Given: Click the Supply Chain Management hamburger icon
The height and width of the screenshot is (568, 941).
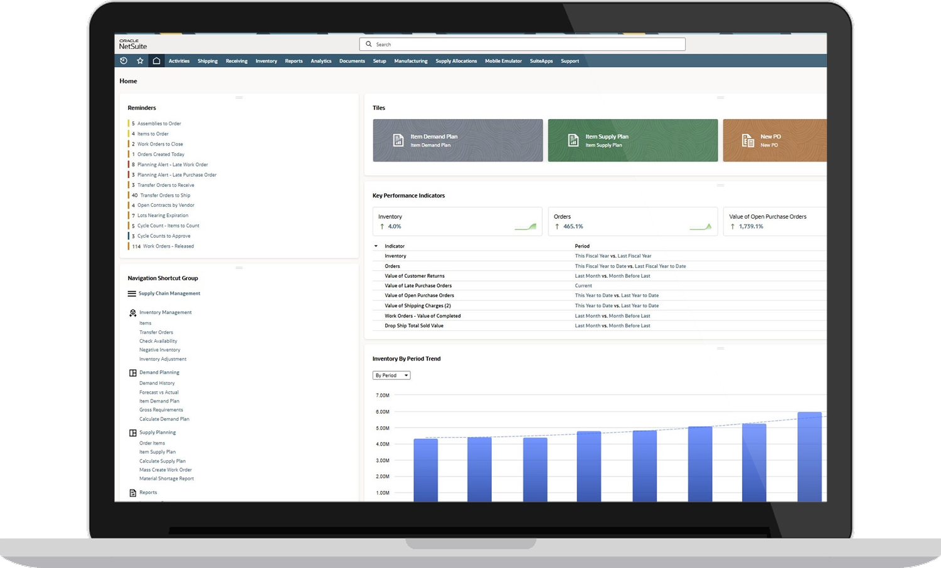Looking at the screenshot, I should [131, 293].
